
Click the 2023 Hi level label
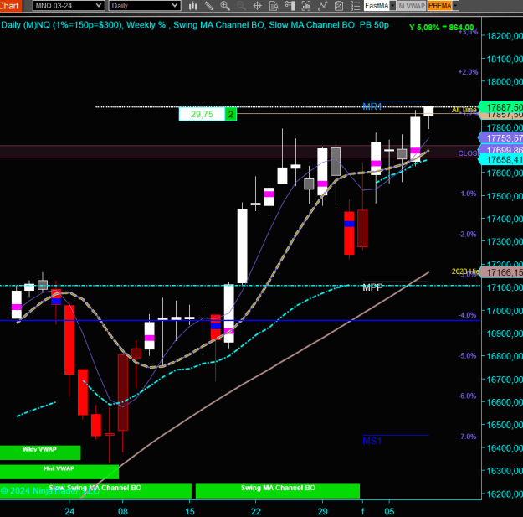pos(465,271)
